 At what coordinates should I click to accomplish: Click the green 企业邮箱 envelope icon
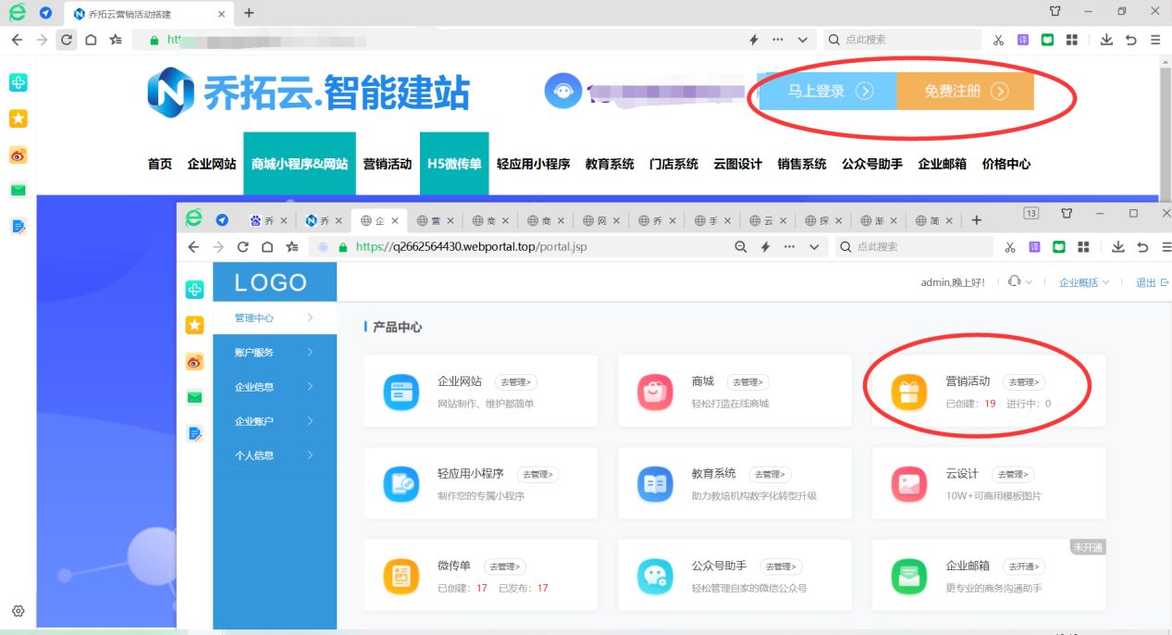coord(908,576)
